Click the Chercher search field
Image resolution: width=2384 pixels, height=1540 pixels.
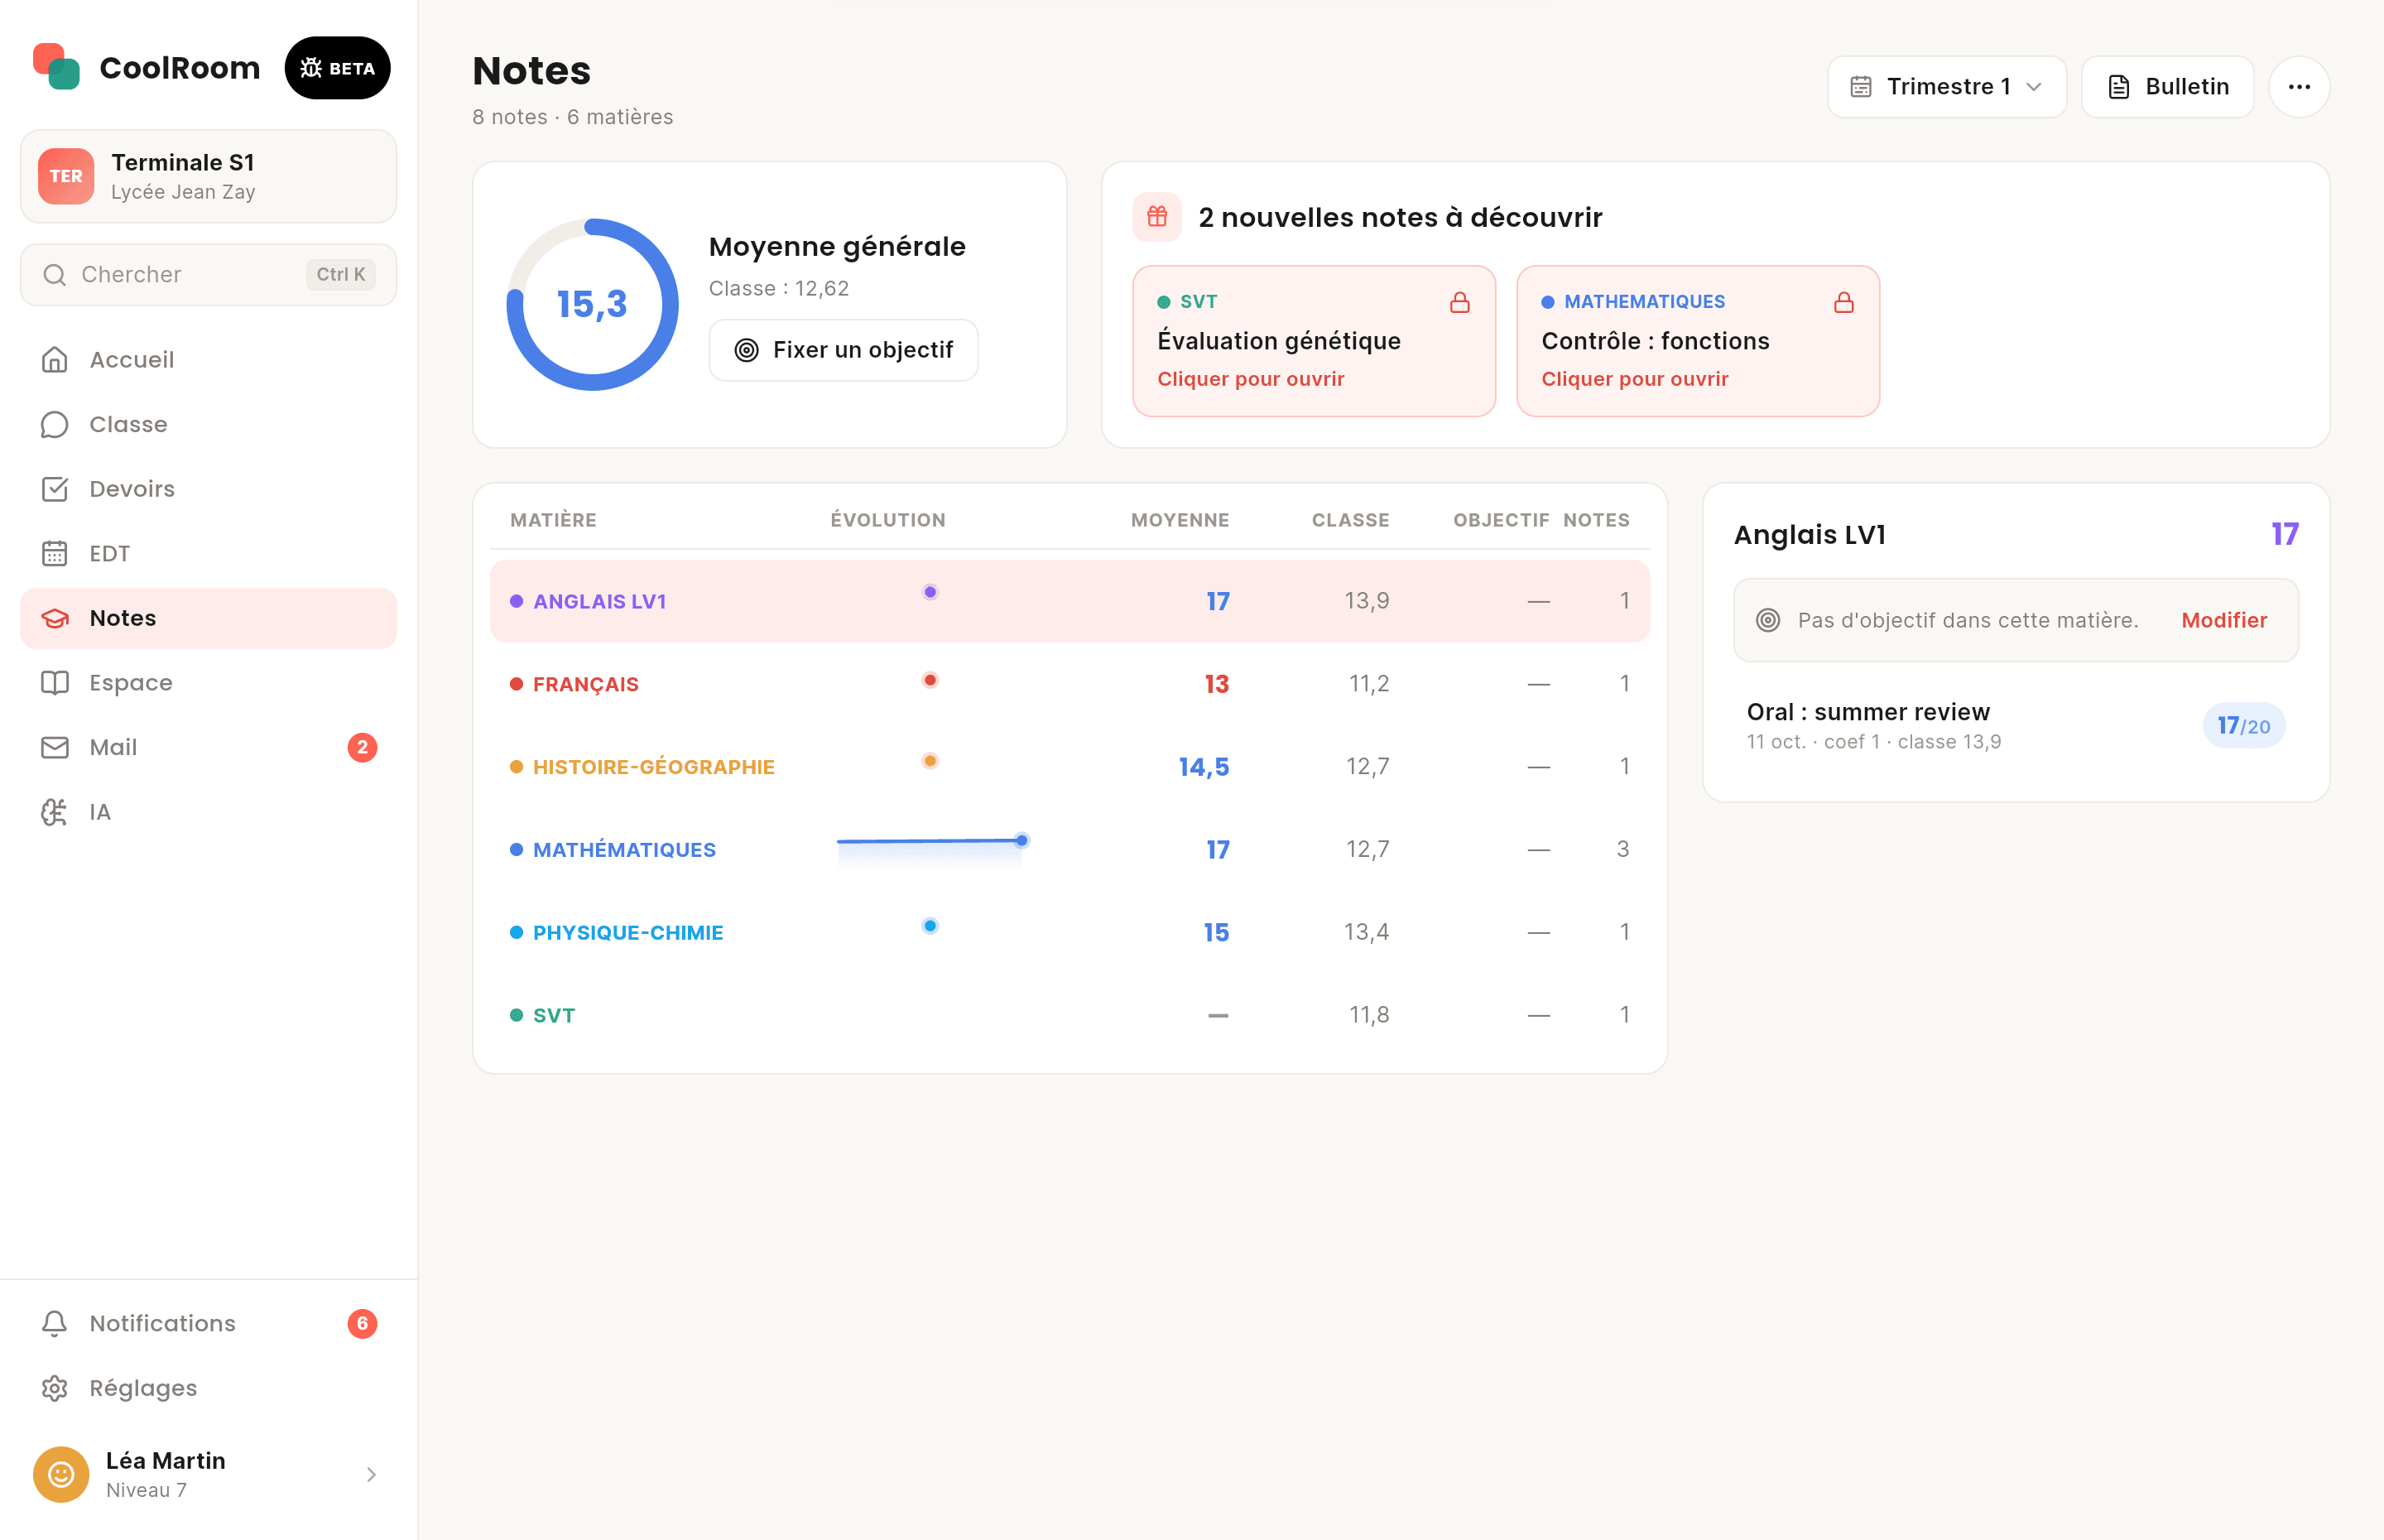click(x=209, y=275)
